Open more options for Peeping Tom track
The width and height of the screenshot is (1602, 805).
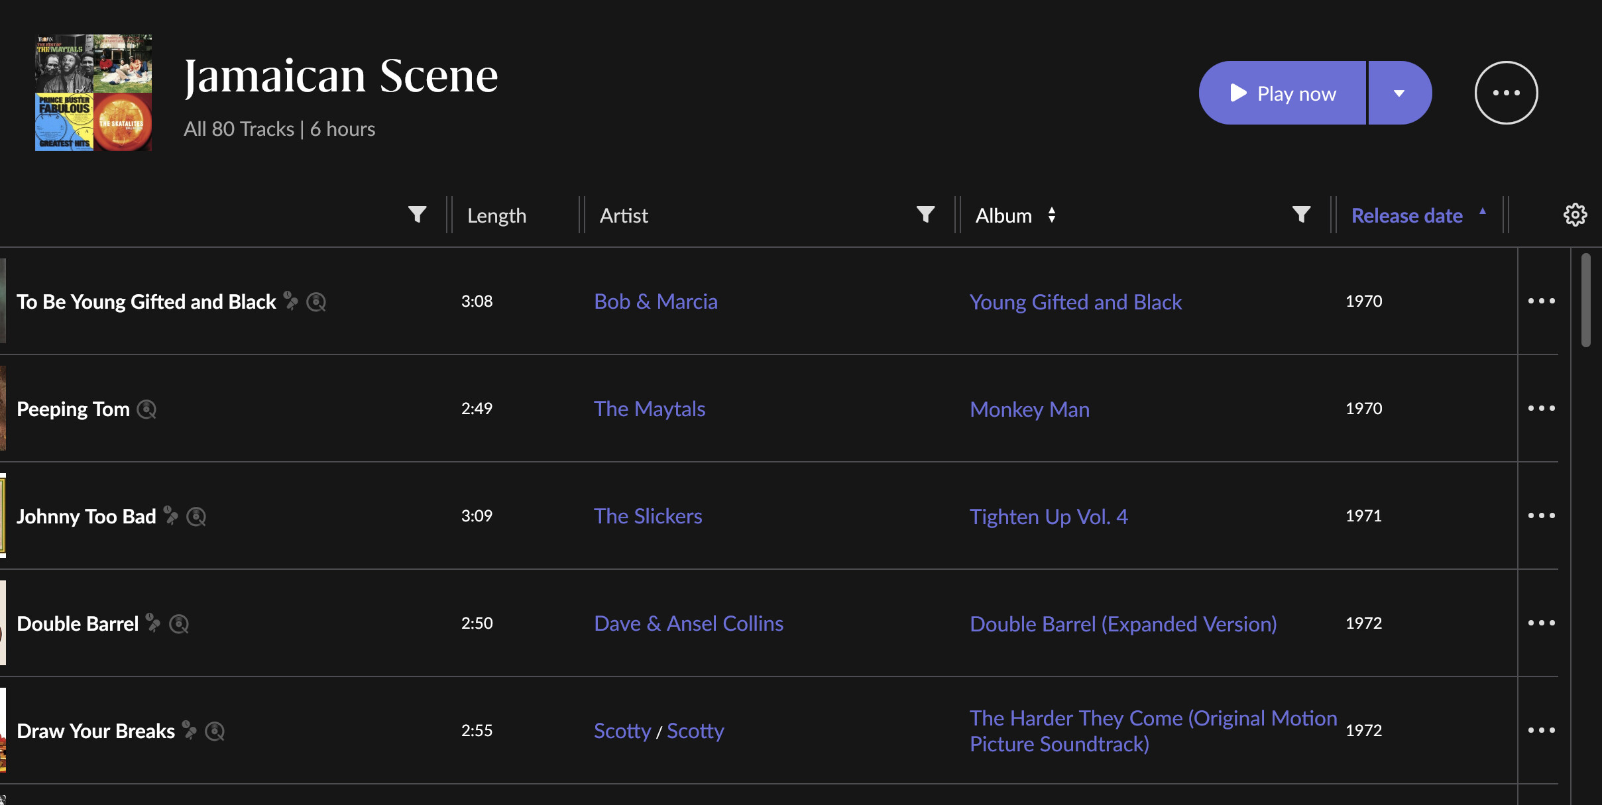tap(1541, 408)
